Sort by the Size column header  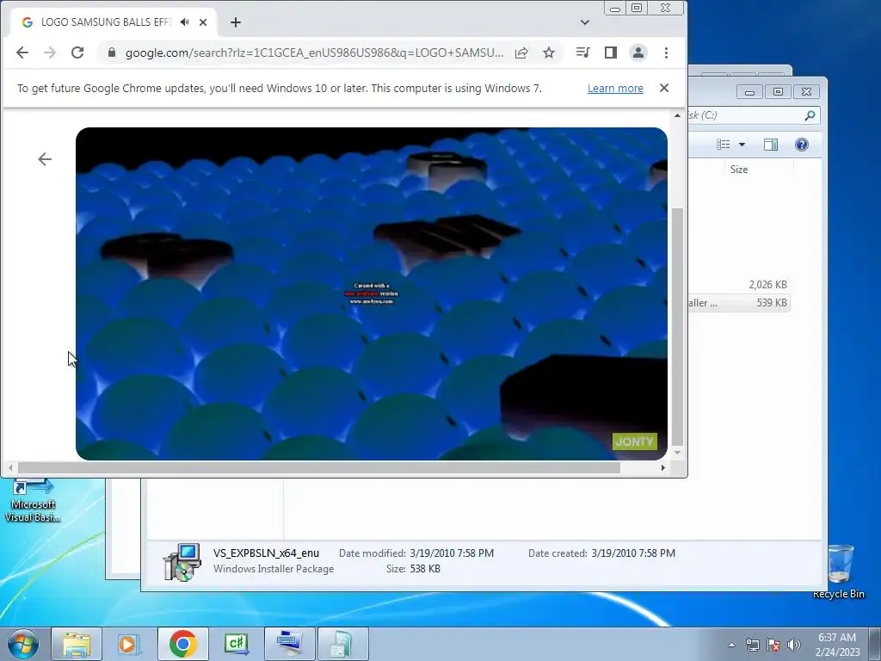tap(739, 170)
